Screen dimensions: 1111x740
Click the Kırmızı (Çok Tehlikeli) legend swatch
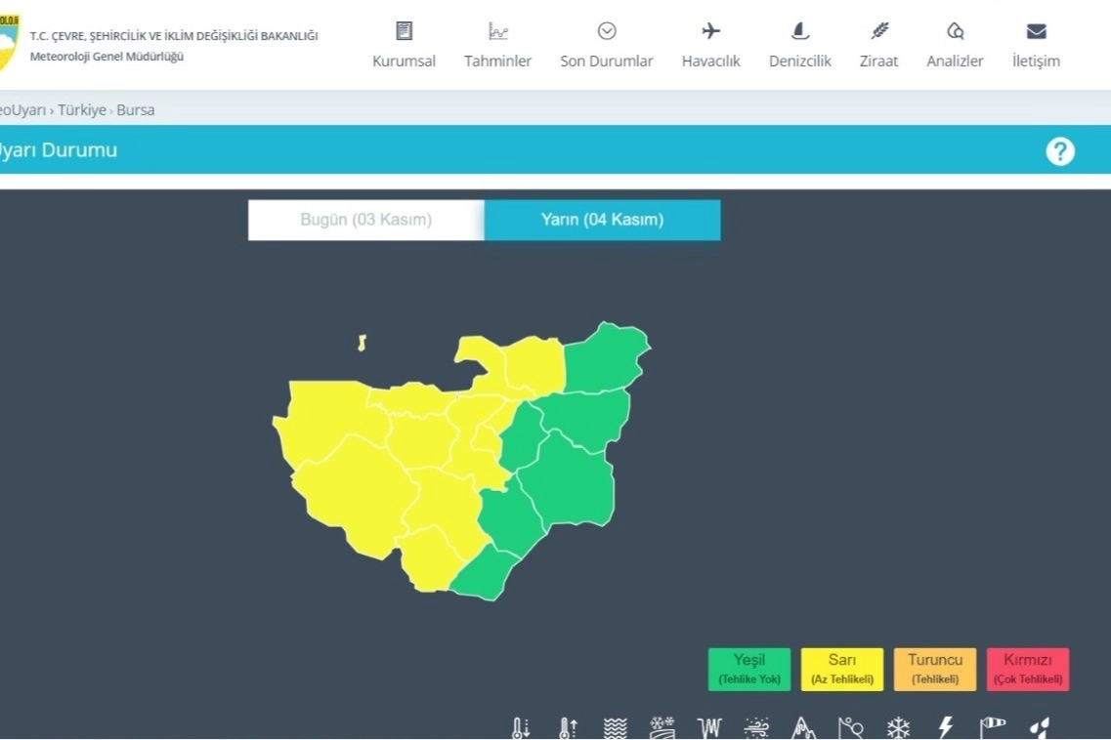pyautogui.click(x=1027, y=669)
